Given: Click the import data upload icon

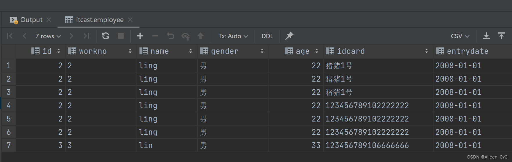Looking at the screenshot, I should (502, 36).
